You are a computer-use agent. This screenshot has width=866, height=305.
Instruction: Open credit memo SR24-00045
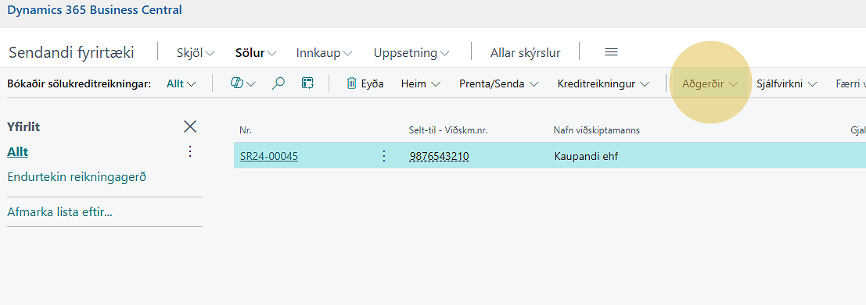(x=269, y=156)
